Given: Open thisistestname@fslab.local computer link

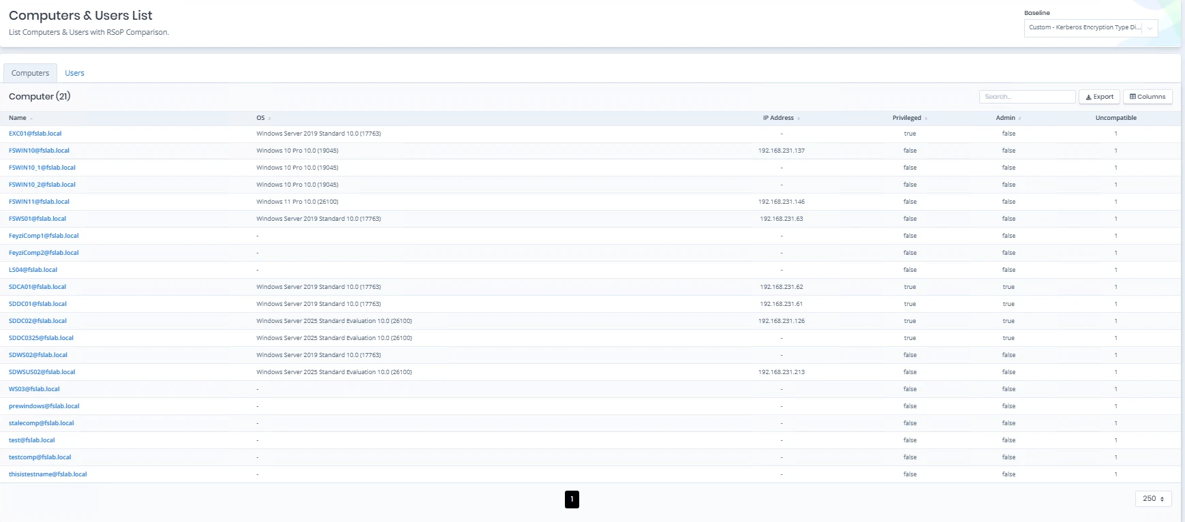Looking at the screenshot, I should tap(48, 474).
